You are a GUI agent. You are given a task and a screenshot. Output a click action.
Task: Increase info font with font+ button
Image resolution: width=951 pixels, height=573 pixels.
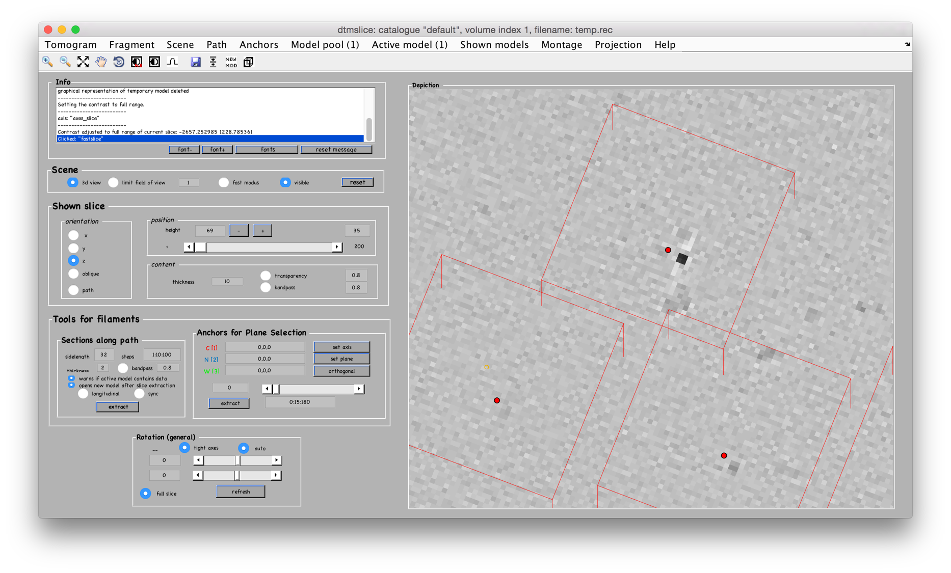pyautogui.click(x=218, y=150)
